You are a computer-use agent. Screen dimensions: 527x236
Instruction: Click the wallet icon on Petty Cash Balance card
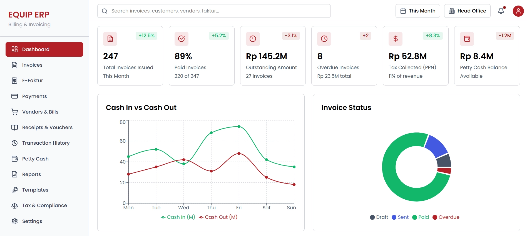coord(467,39)
